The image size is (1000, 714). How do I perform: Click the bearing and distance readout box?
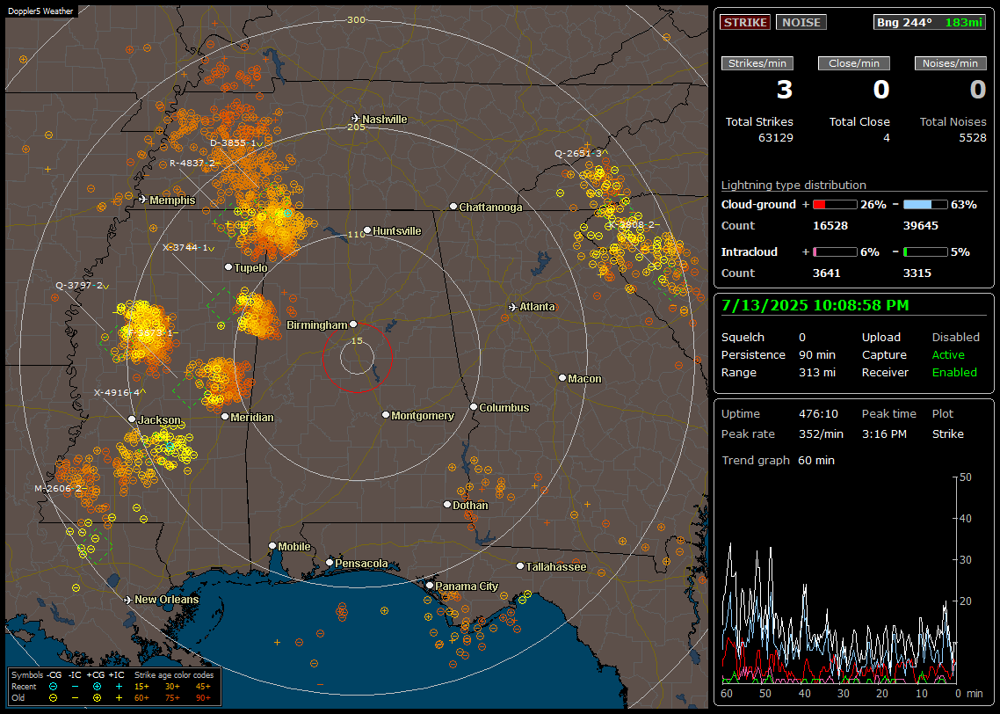[929, 22]
